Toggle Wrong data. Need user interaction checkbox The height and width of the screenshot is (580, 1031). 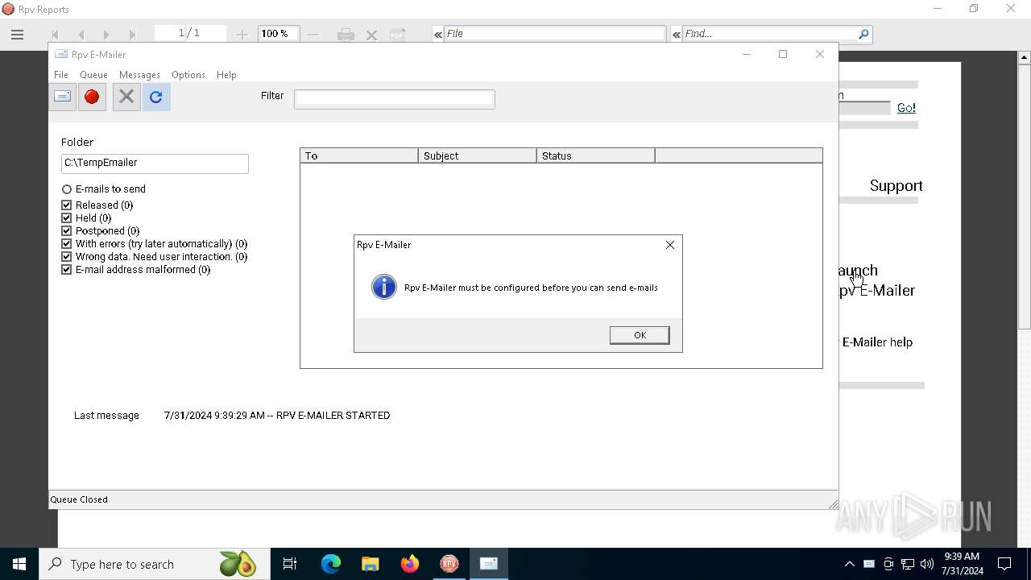67,257
